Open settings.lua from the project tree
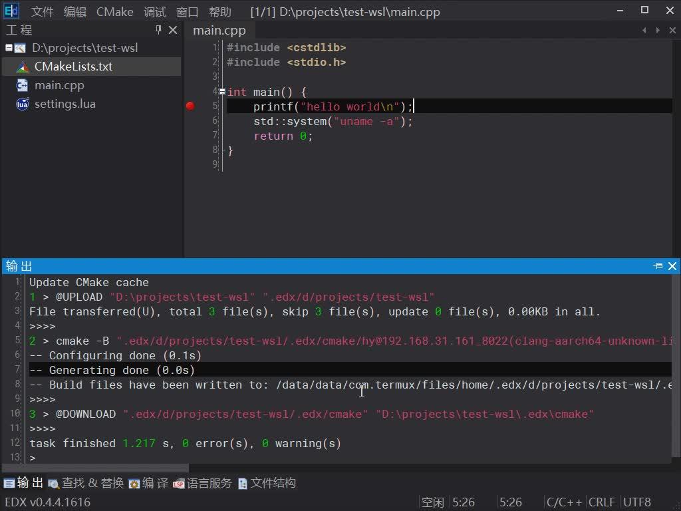 (65, 104)
